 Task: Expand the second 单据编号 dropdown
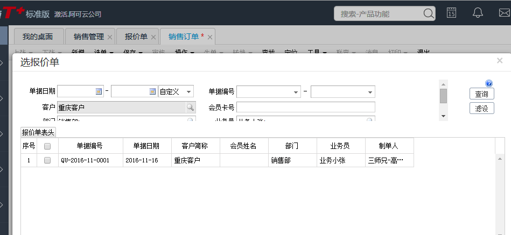point(370,92)
